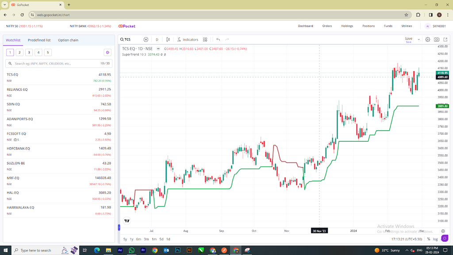Open the D timeframe interval dropdown
The width and height of the screenshot is (453, 255).
[x=157, y=39]
